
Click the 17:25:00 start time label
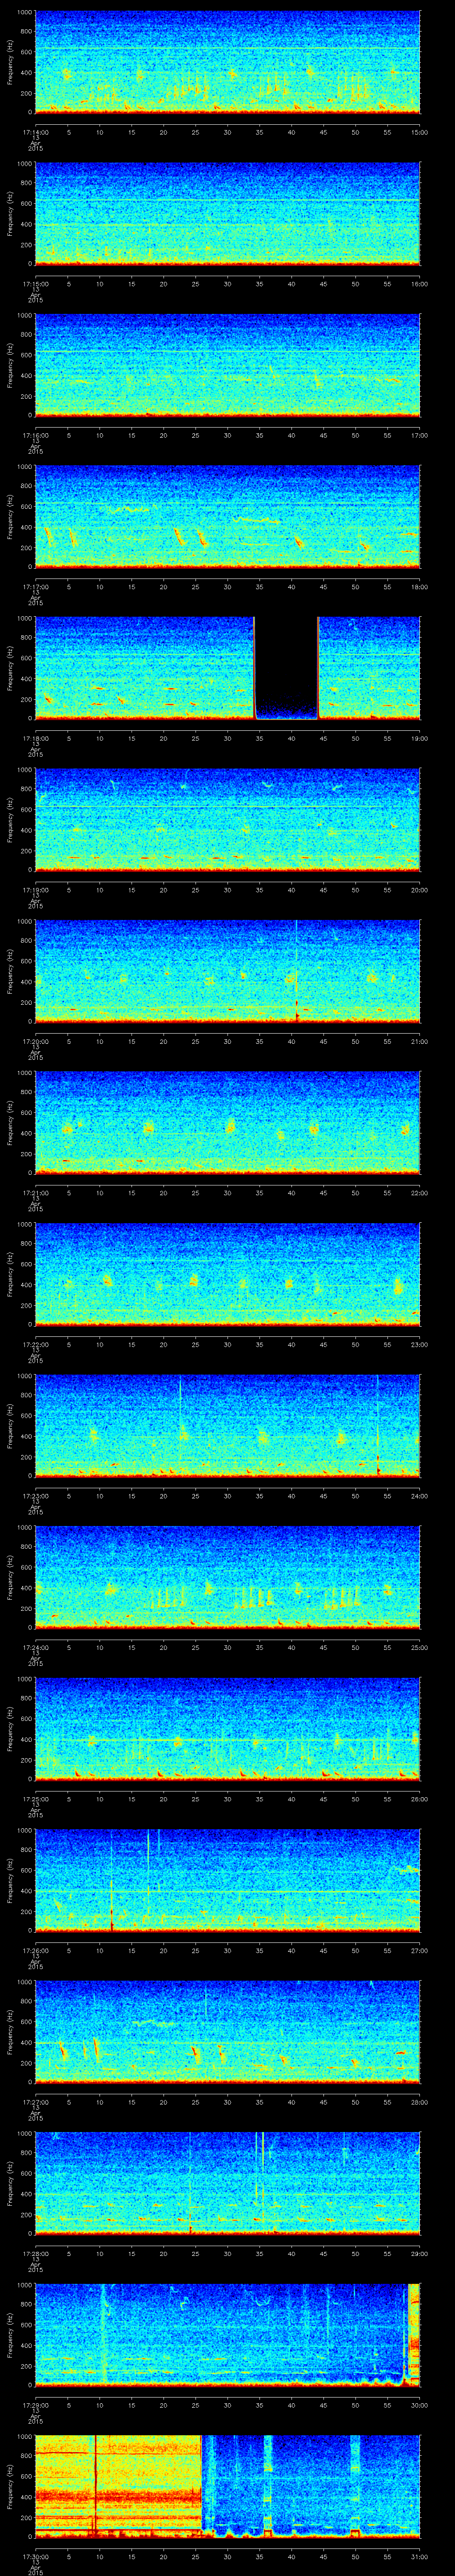(x=35, y=1798)
